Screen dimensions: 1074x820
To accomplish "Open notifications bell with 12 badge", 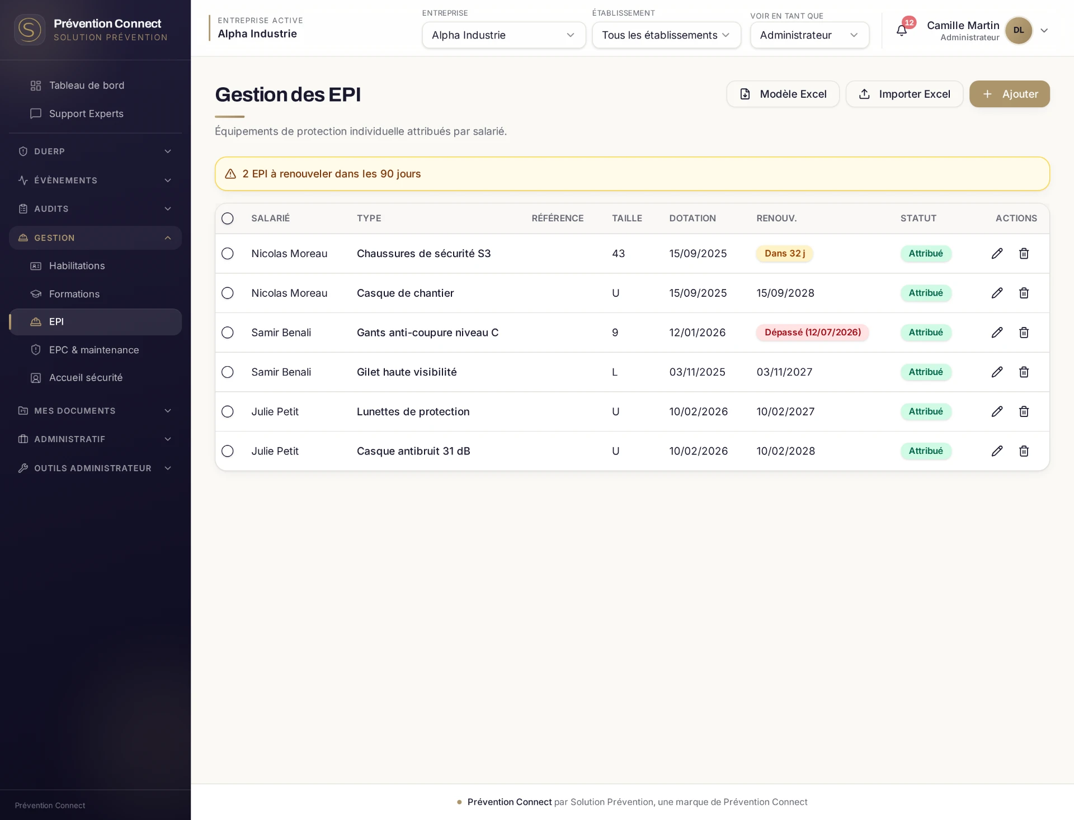I will (x=902, y=30).
